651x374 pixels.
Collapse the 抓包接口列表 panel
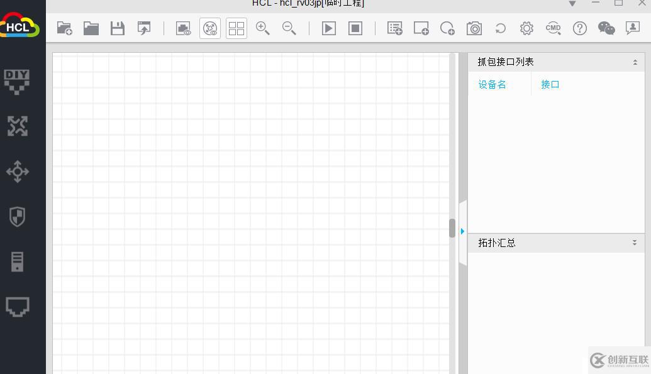pos(635,62)
